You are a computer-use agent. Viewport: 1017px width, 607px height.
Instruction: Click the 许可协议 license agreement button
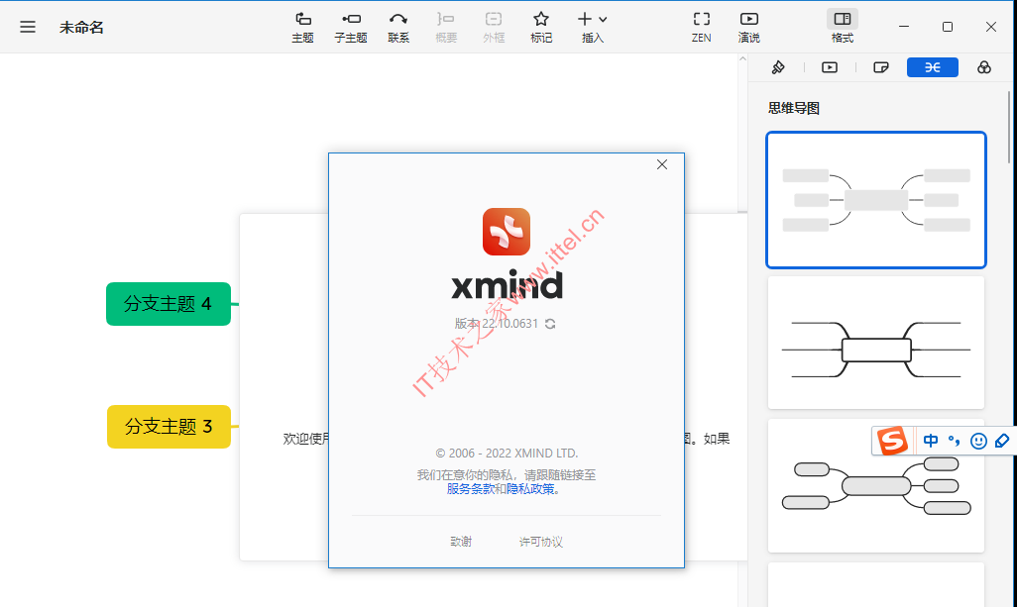click(x=541, y=542)
